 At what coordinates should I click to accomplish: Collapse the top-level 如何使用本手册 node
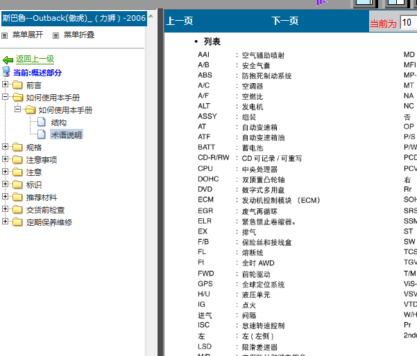[6, 98]
